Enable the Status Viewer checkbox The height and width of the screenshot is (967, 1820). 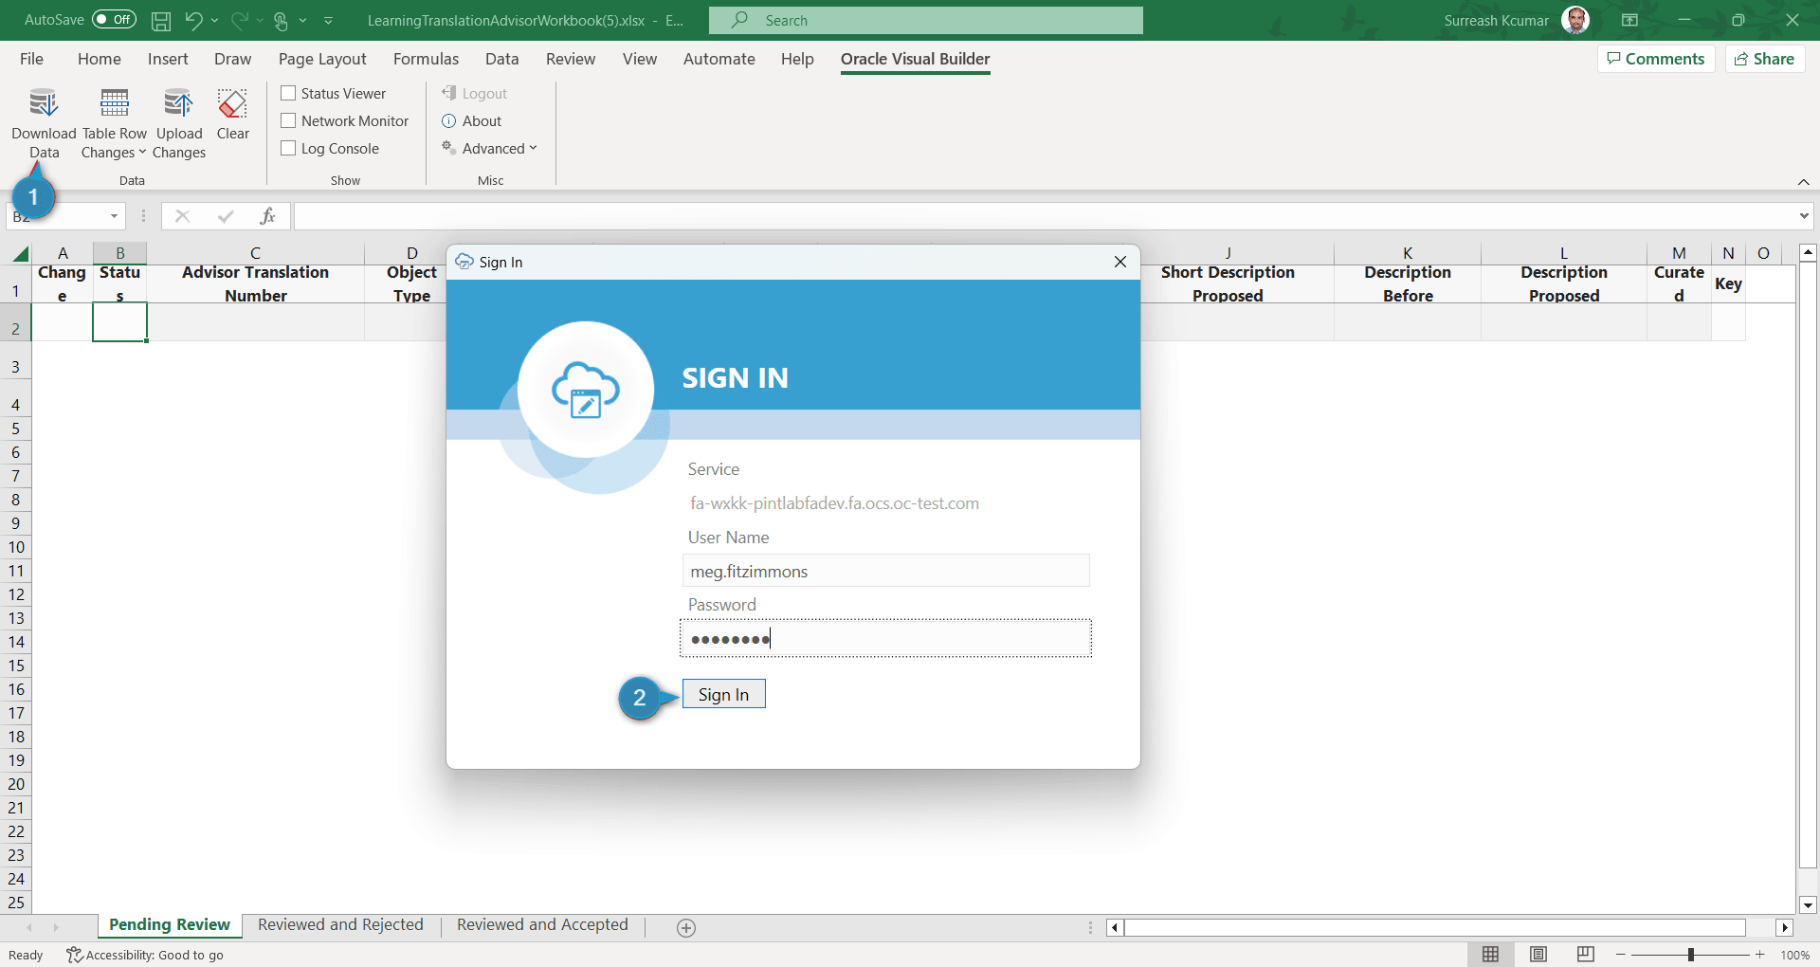(289, 93)
